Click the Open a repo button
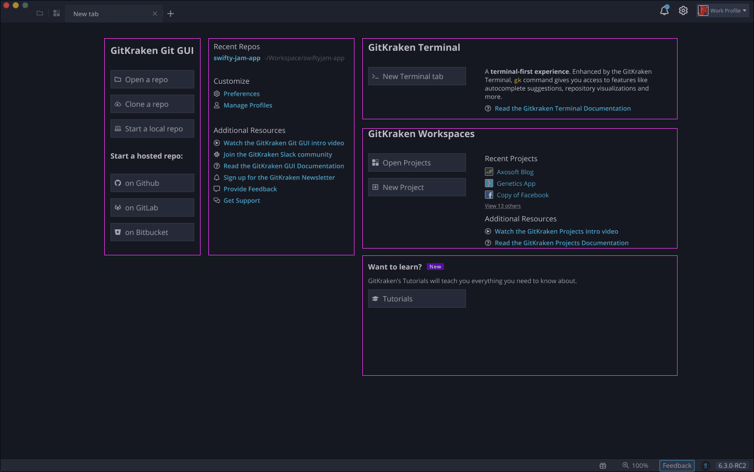 tap(152, 80)
